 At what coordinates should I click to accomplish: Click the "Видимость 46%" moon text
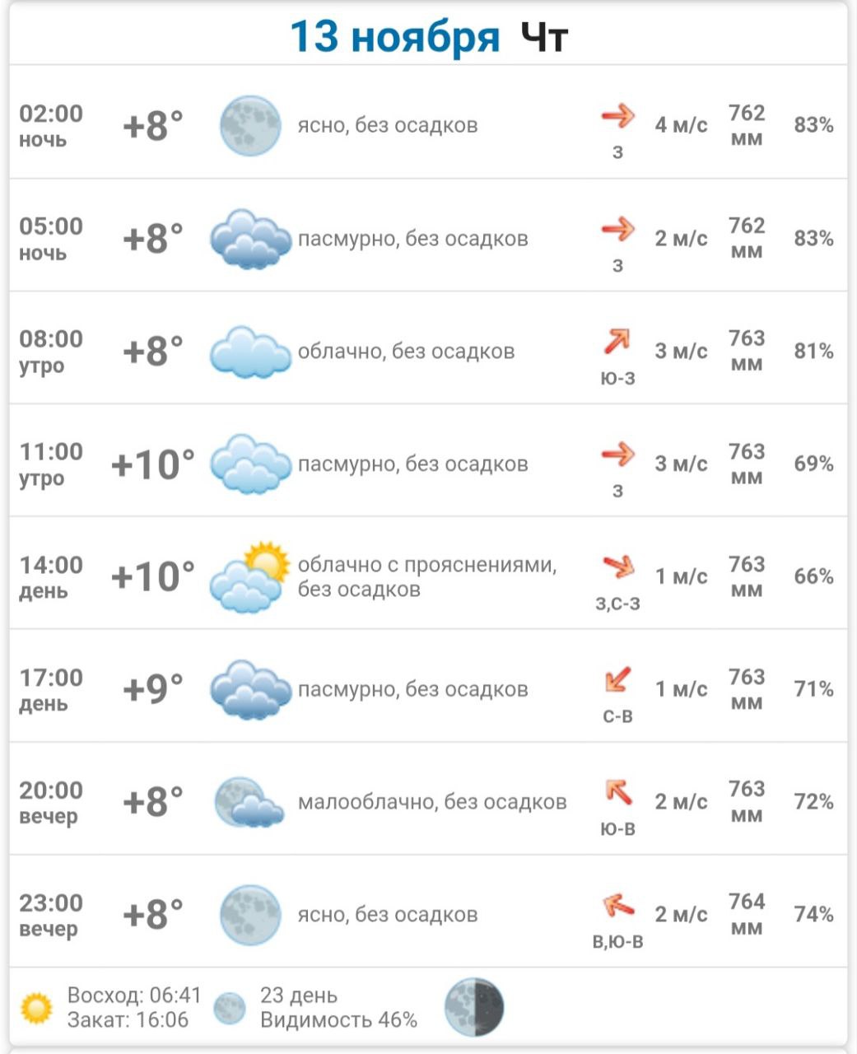[338, 1020]
